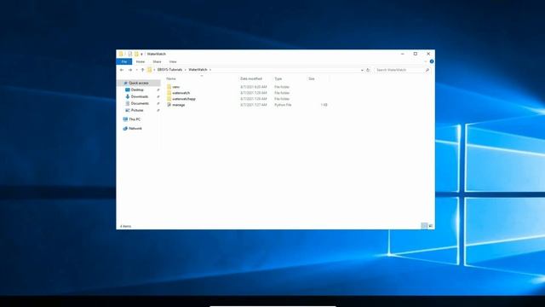This screenshot has width=545, height=307.
Task: Click the venv folder icon
Action: 169,87
